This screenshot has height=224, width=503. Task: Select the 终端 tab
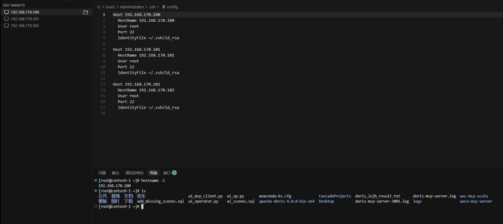[153, 173]
